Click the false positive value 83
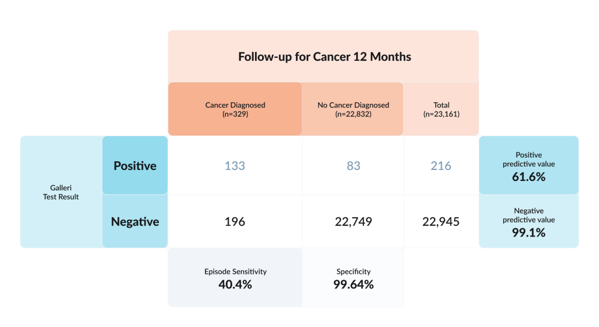599x327 pixels. pos(353,166)
